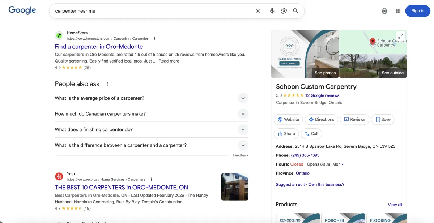This screenshot has width=434, height=223.
Task: Get Directions to Schoon Custom Carpentry
Action: (x=322, y=120)
